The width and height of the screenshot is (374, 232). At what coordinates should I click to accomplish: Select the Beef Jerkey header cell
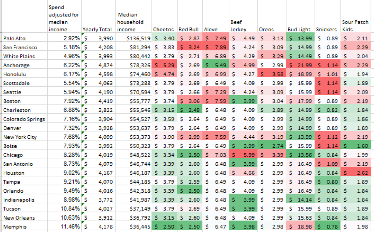243,17
